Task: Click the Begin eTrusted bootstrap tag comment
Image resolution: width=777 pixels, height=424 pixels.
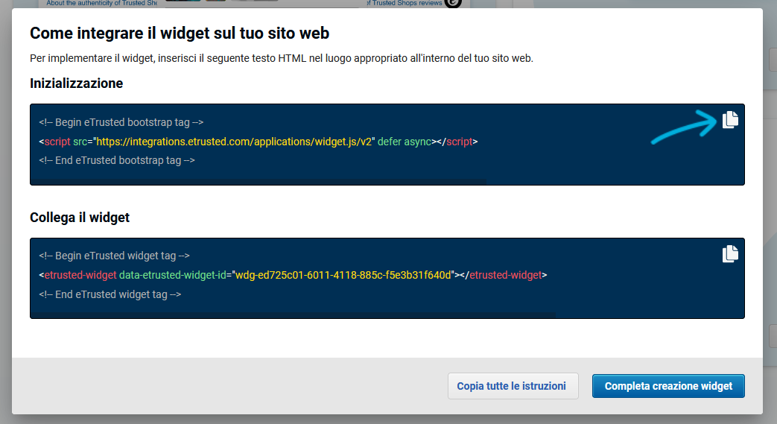Action: tap(121, 122)
